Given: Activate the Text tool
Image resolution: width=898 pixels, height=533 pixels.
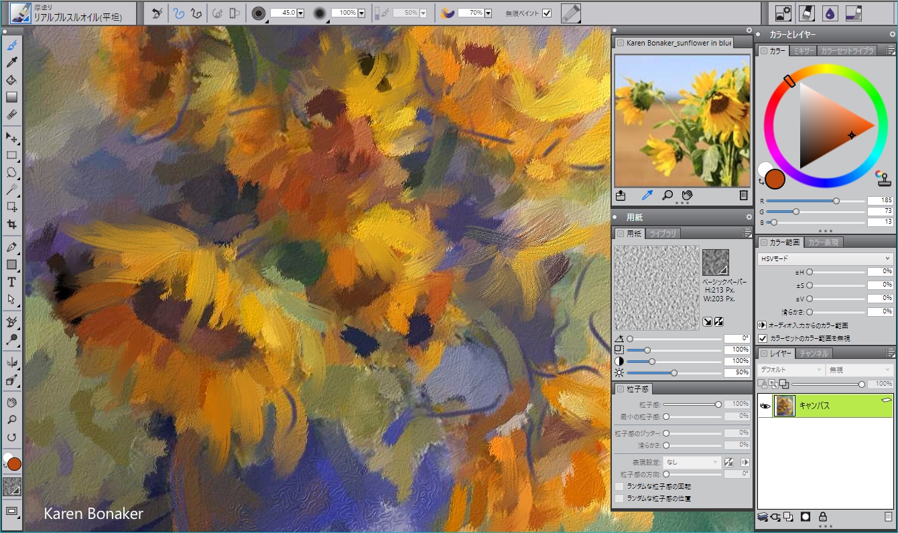Looking at the screenshot, I should (x=11, y=282).
